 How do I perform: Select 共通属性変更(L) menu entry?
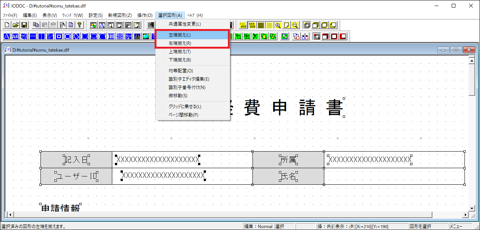(x=192, y=24)
